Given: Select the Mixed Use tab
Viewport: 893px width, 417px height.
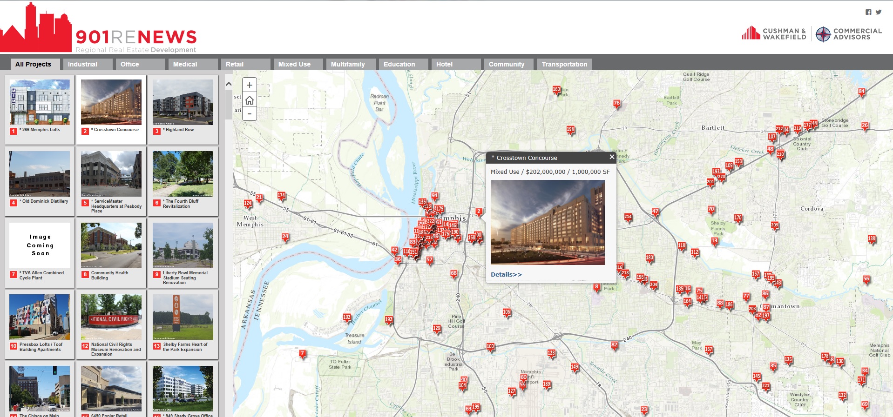Looking at the screenshot, I should (x=294, y=64).
